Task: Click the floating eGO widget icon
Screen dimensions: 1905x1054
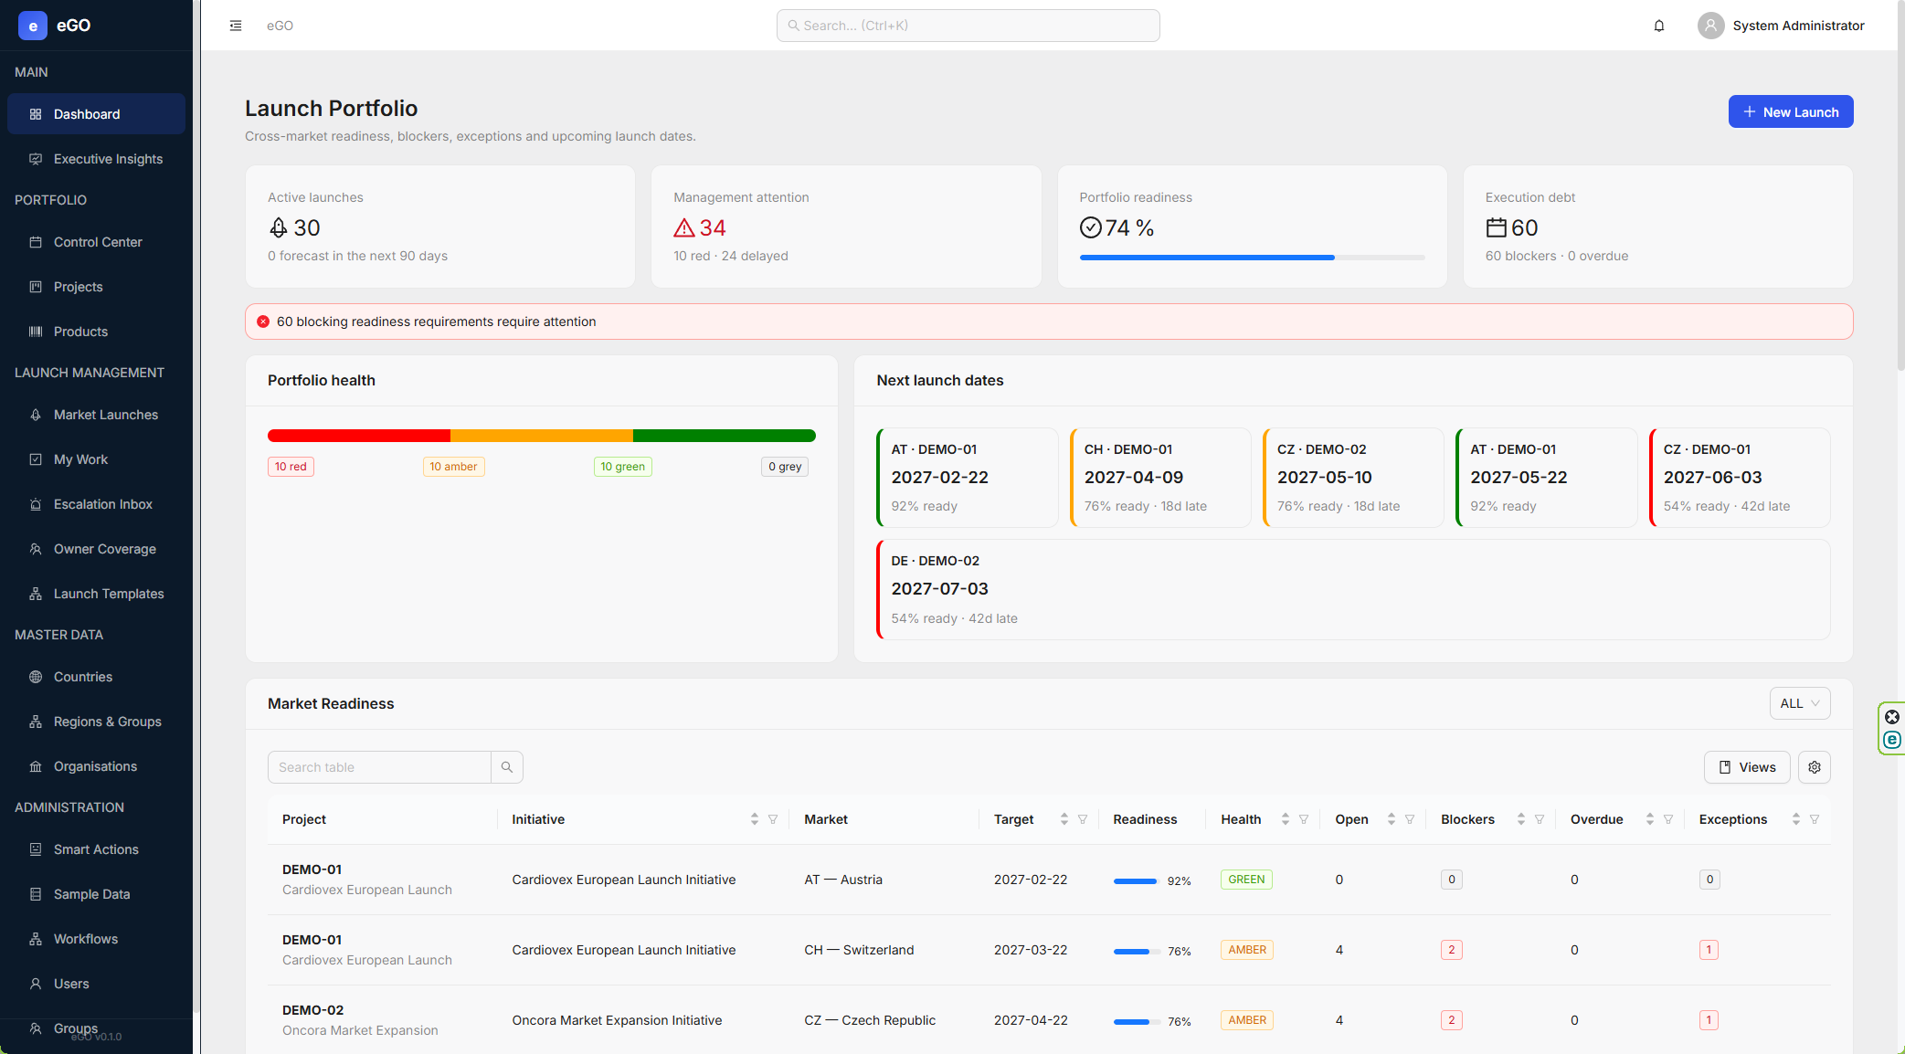Action: coord(1892,740)
